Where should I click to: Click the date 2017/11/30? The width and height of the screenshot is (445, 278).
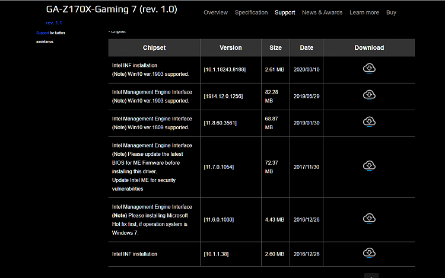tap(307, 167)
